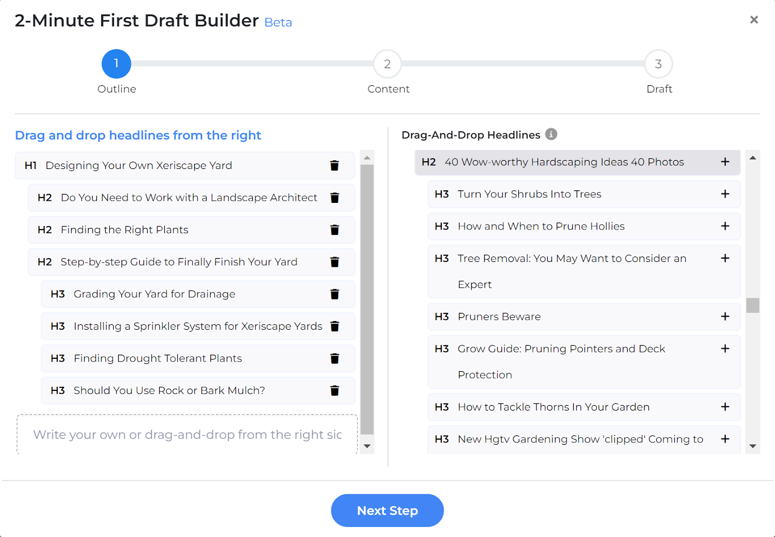Add "Grow Guide: Pruning Pointers" headline

725,348
